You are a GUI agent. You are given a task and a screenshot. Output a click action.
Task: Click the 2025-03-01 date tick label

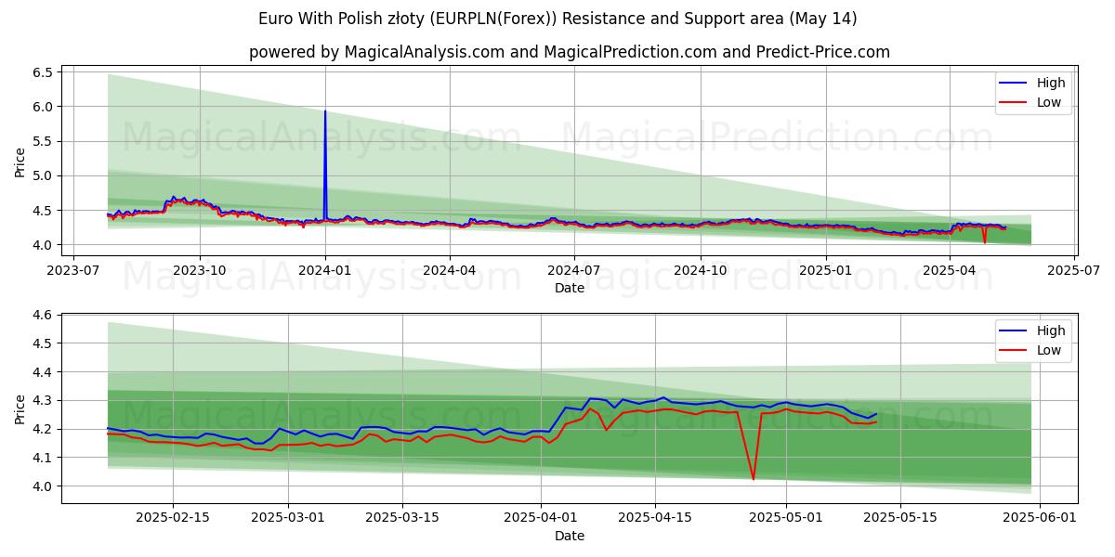point(287,517)
